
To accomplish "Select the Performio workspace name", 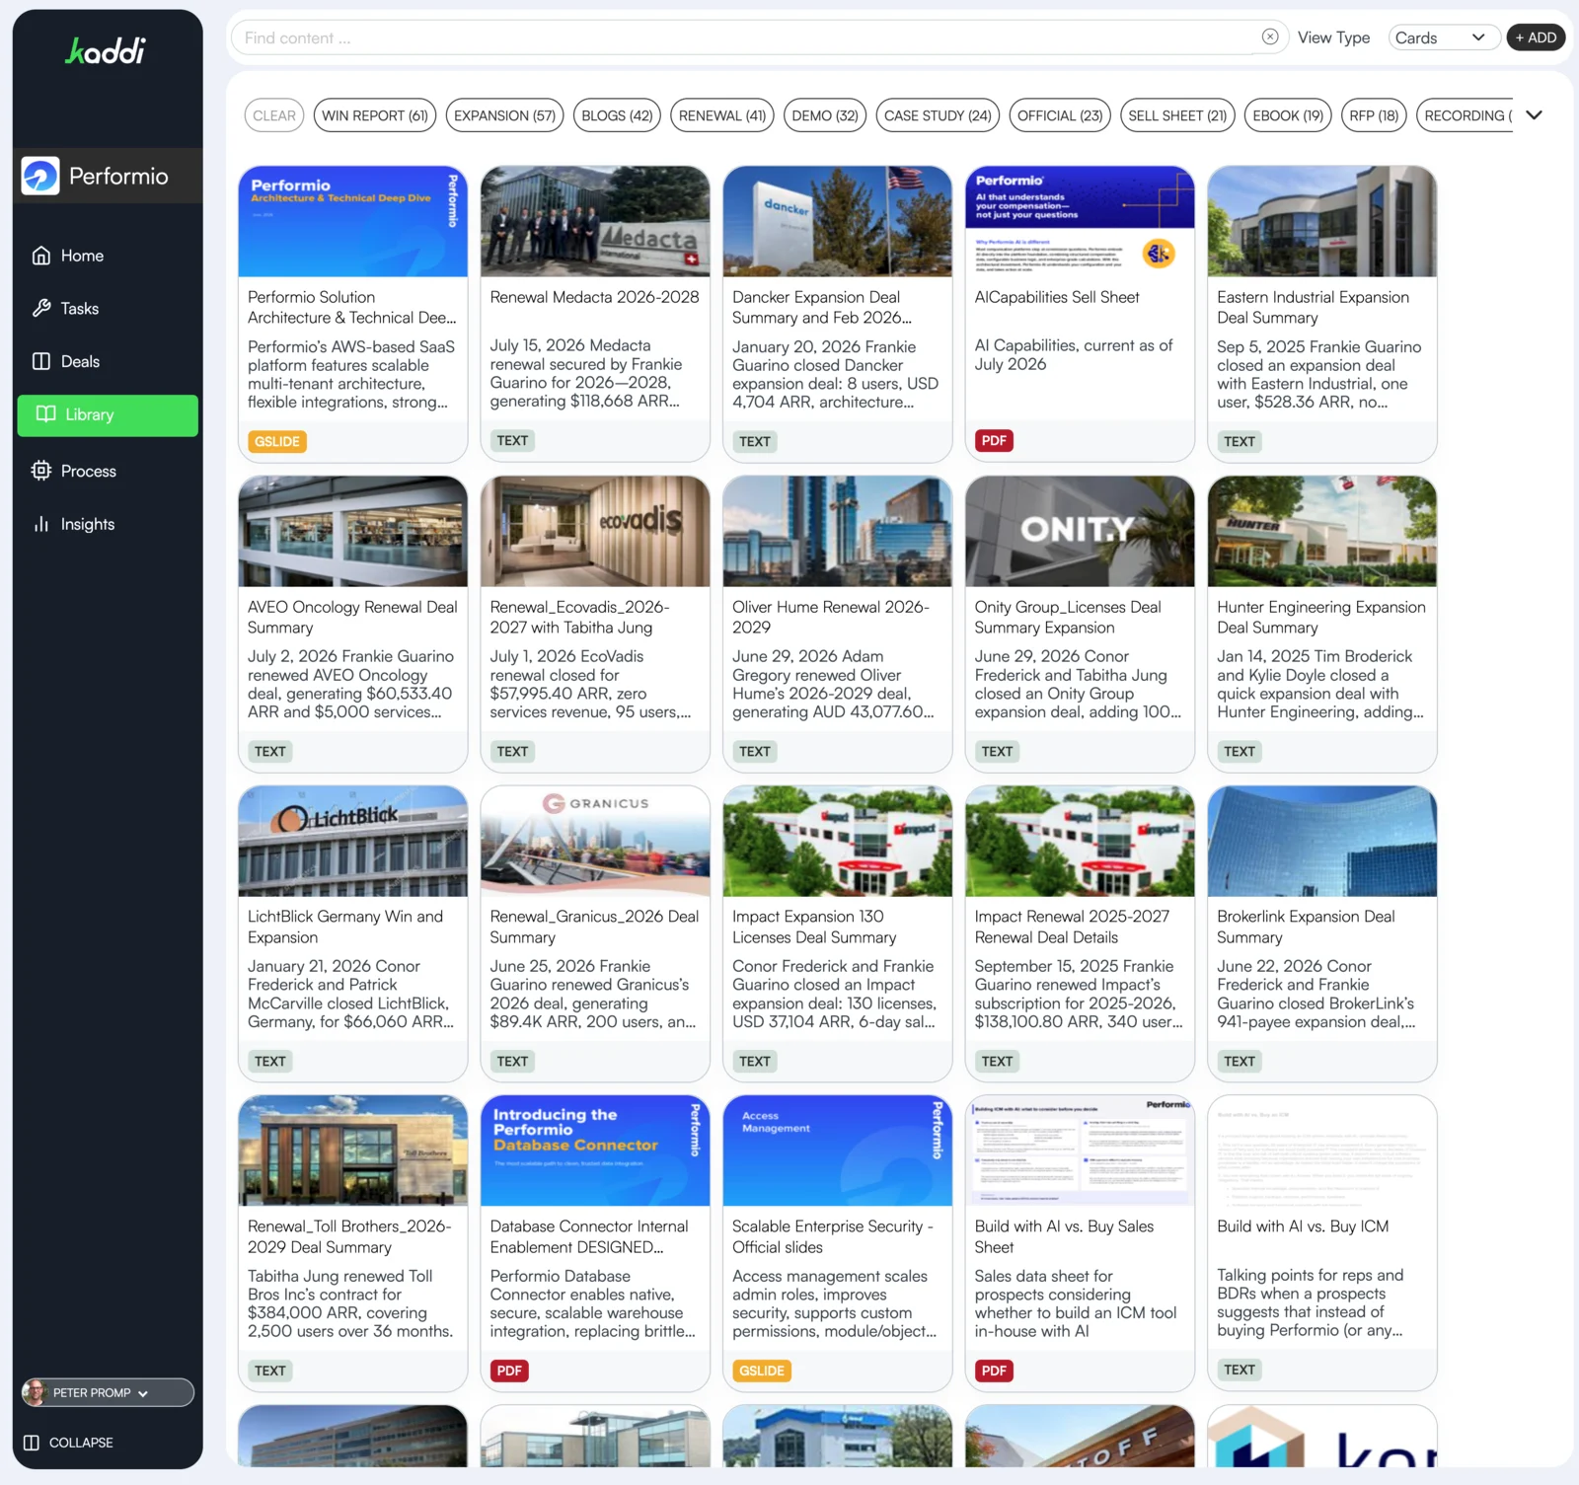I will coord(118,176).
